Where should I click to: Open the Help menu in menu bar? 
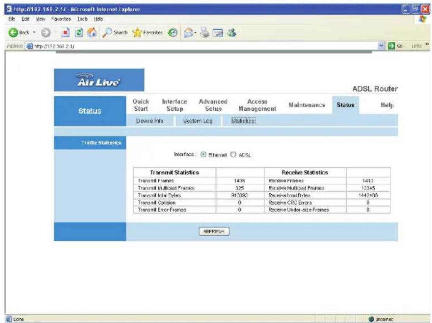[x=98, y=19]
